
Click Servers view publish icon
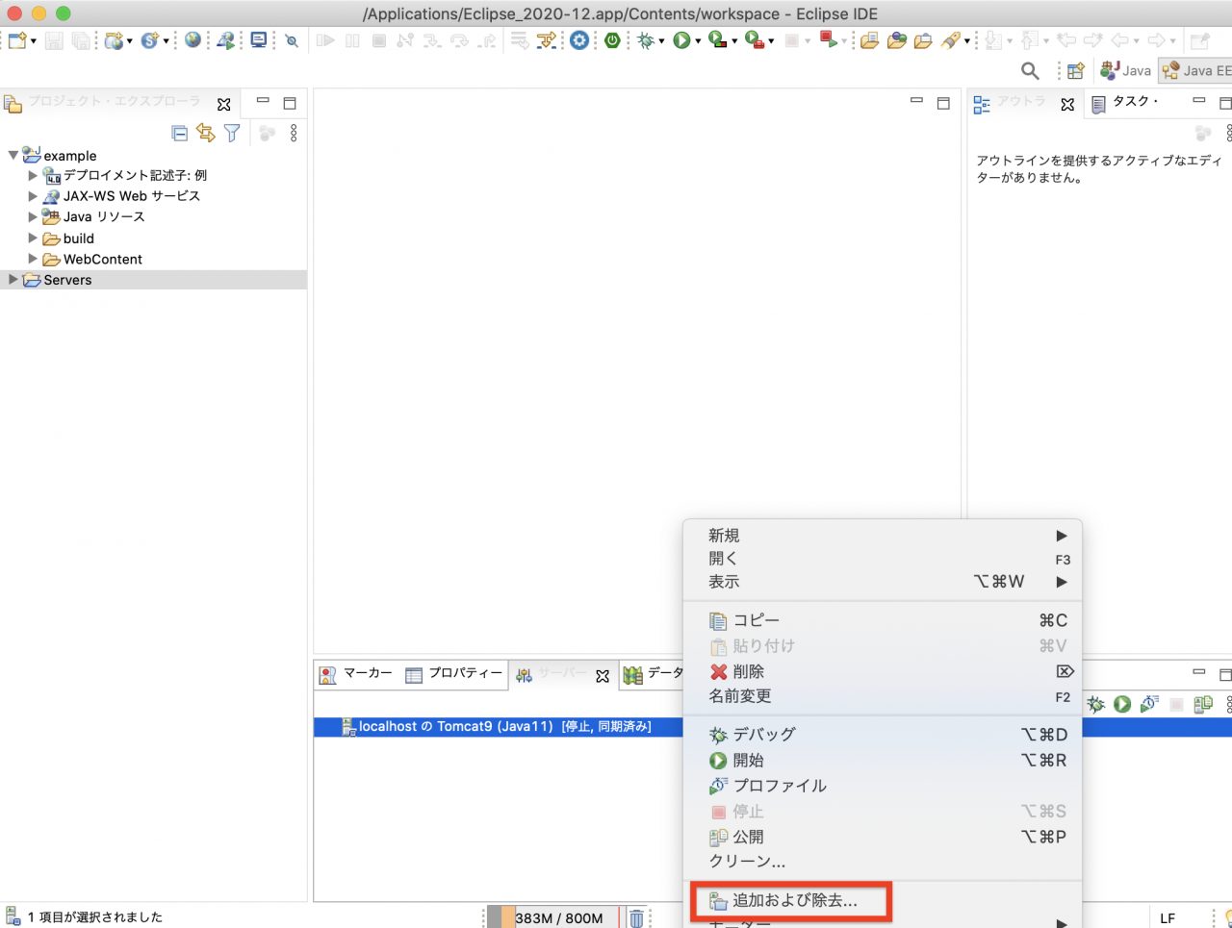(1203, 704)
